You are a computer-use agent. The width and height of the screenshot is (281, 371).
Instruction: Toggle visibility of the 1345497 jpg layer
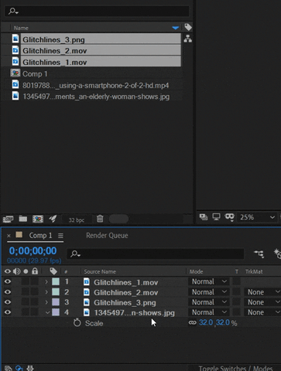click(x=8, y=312)
